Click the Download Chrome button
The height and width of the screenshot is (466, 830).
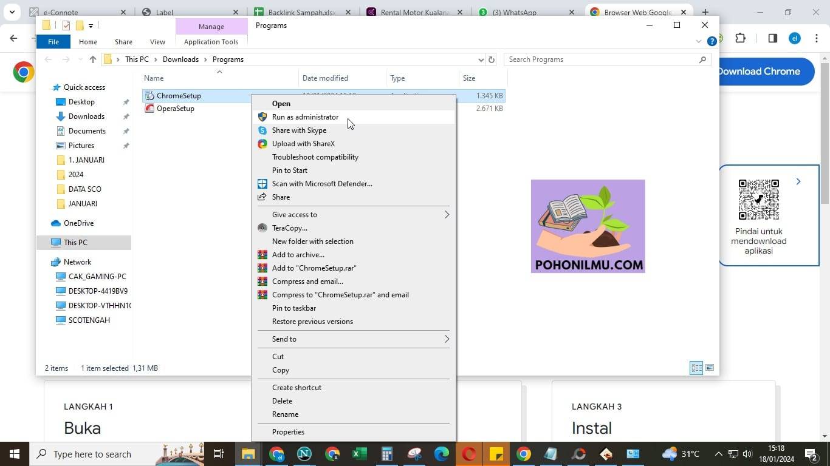pos(760,72)
